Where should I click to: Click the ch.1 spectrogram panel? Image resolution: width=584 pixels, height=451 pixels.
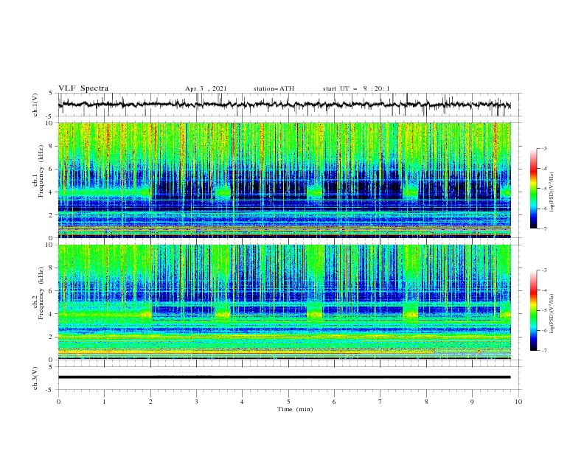click(x=285, y=180)
